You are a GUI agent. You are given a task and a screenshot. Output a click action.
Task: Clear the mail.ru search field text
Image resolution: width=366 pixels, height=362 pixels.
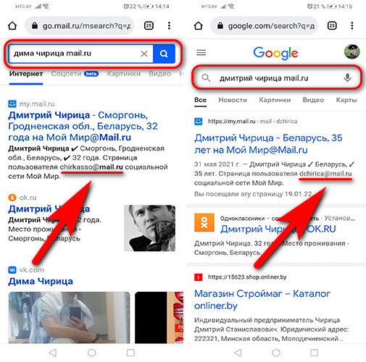tap(144, 54)
